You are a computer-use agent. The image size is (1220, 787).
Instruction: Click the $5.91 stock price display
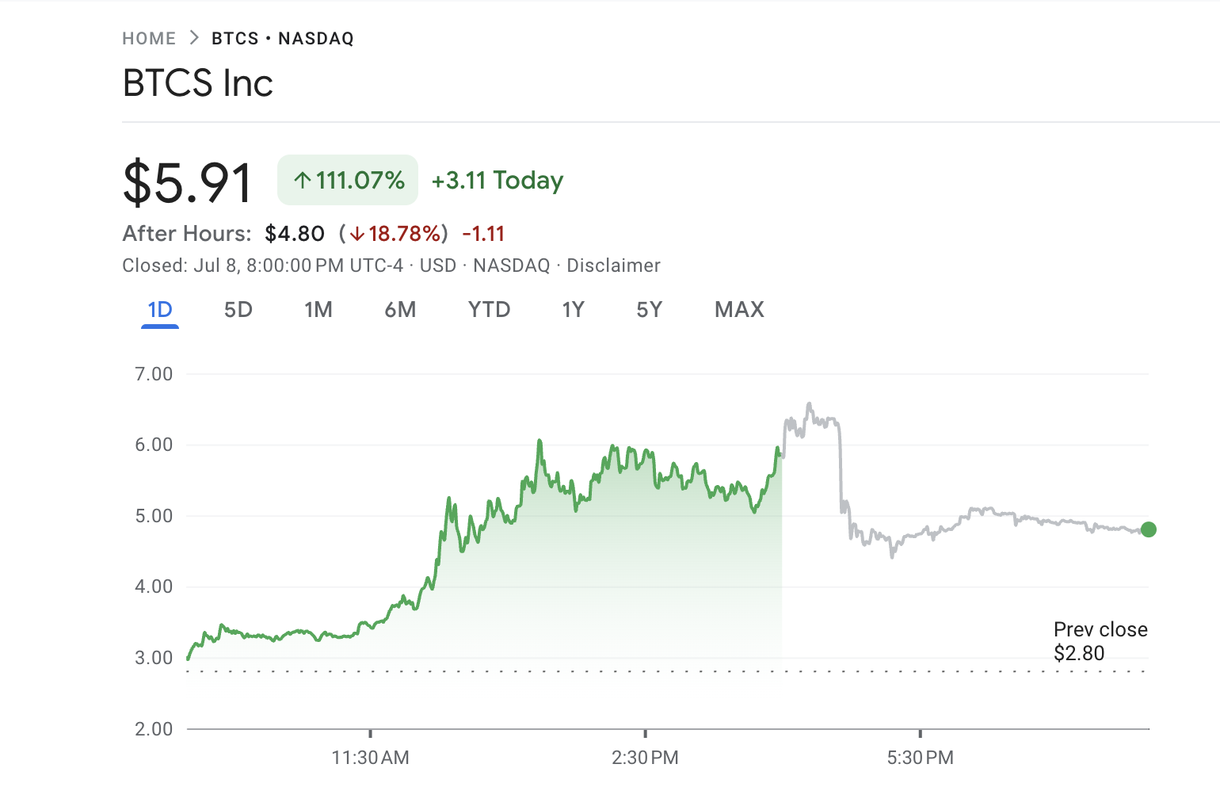tap(186, 181)
